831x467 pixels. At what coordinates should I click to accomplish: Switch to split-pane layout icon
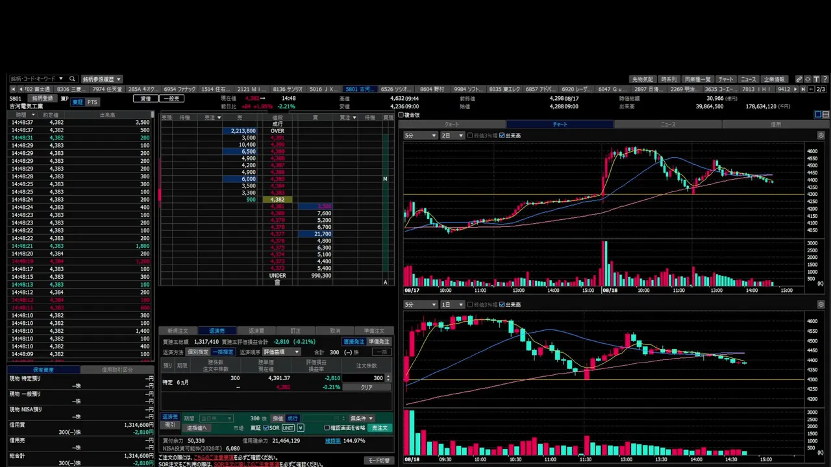pyautogui.click(x=826, y=115)
